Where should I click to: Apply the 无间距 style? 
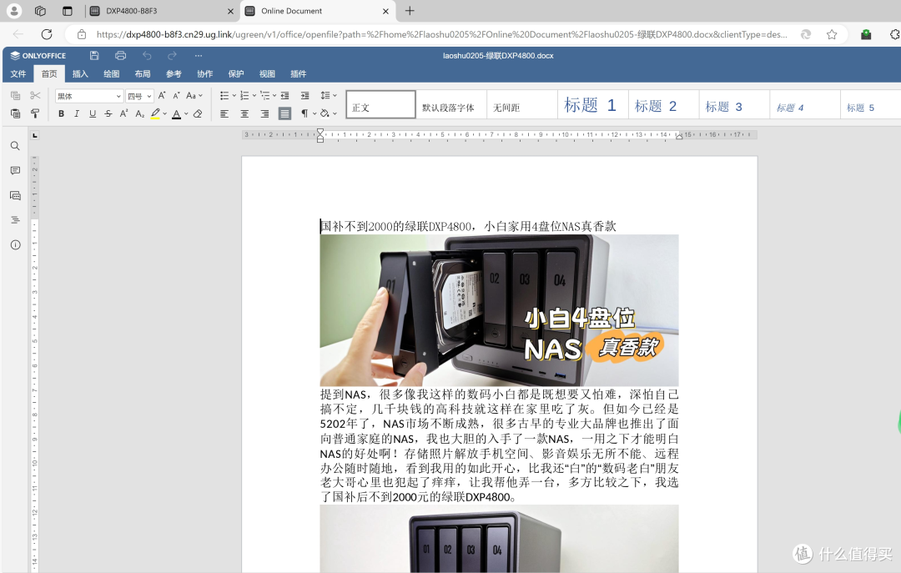(521, 104)
